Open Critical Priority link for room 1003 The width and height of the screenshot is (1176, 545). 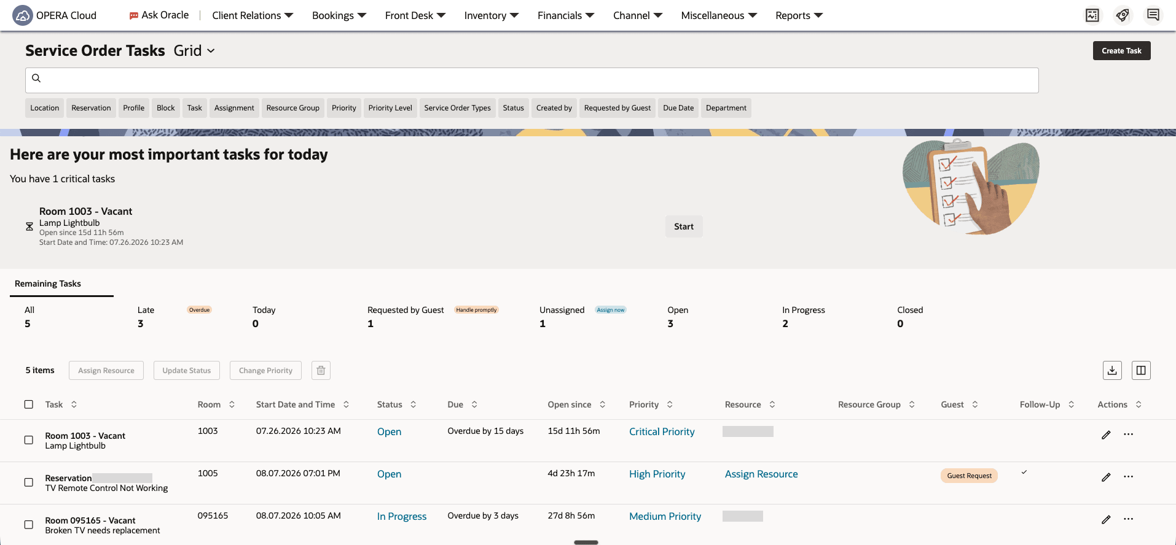[x=662, y=431]
